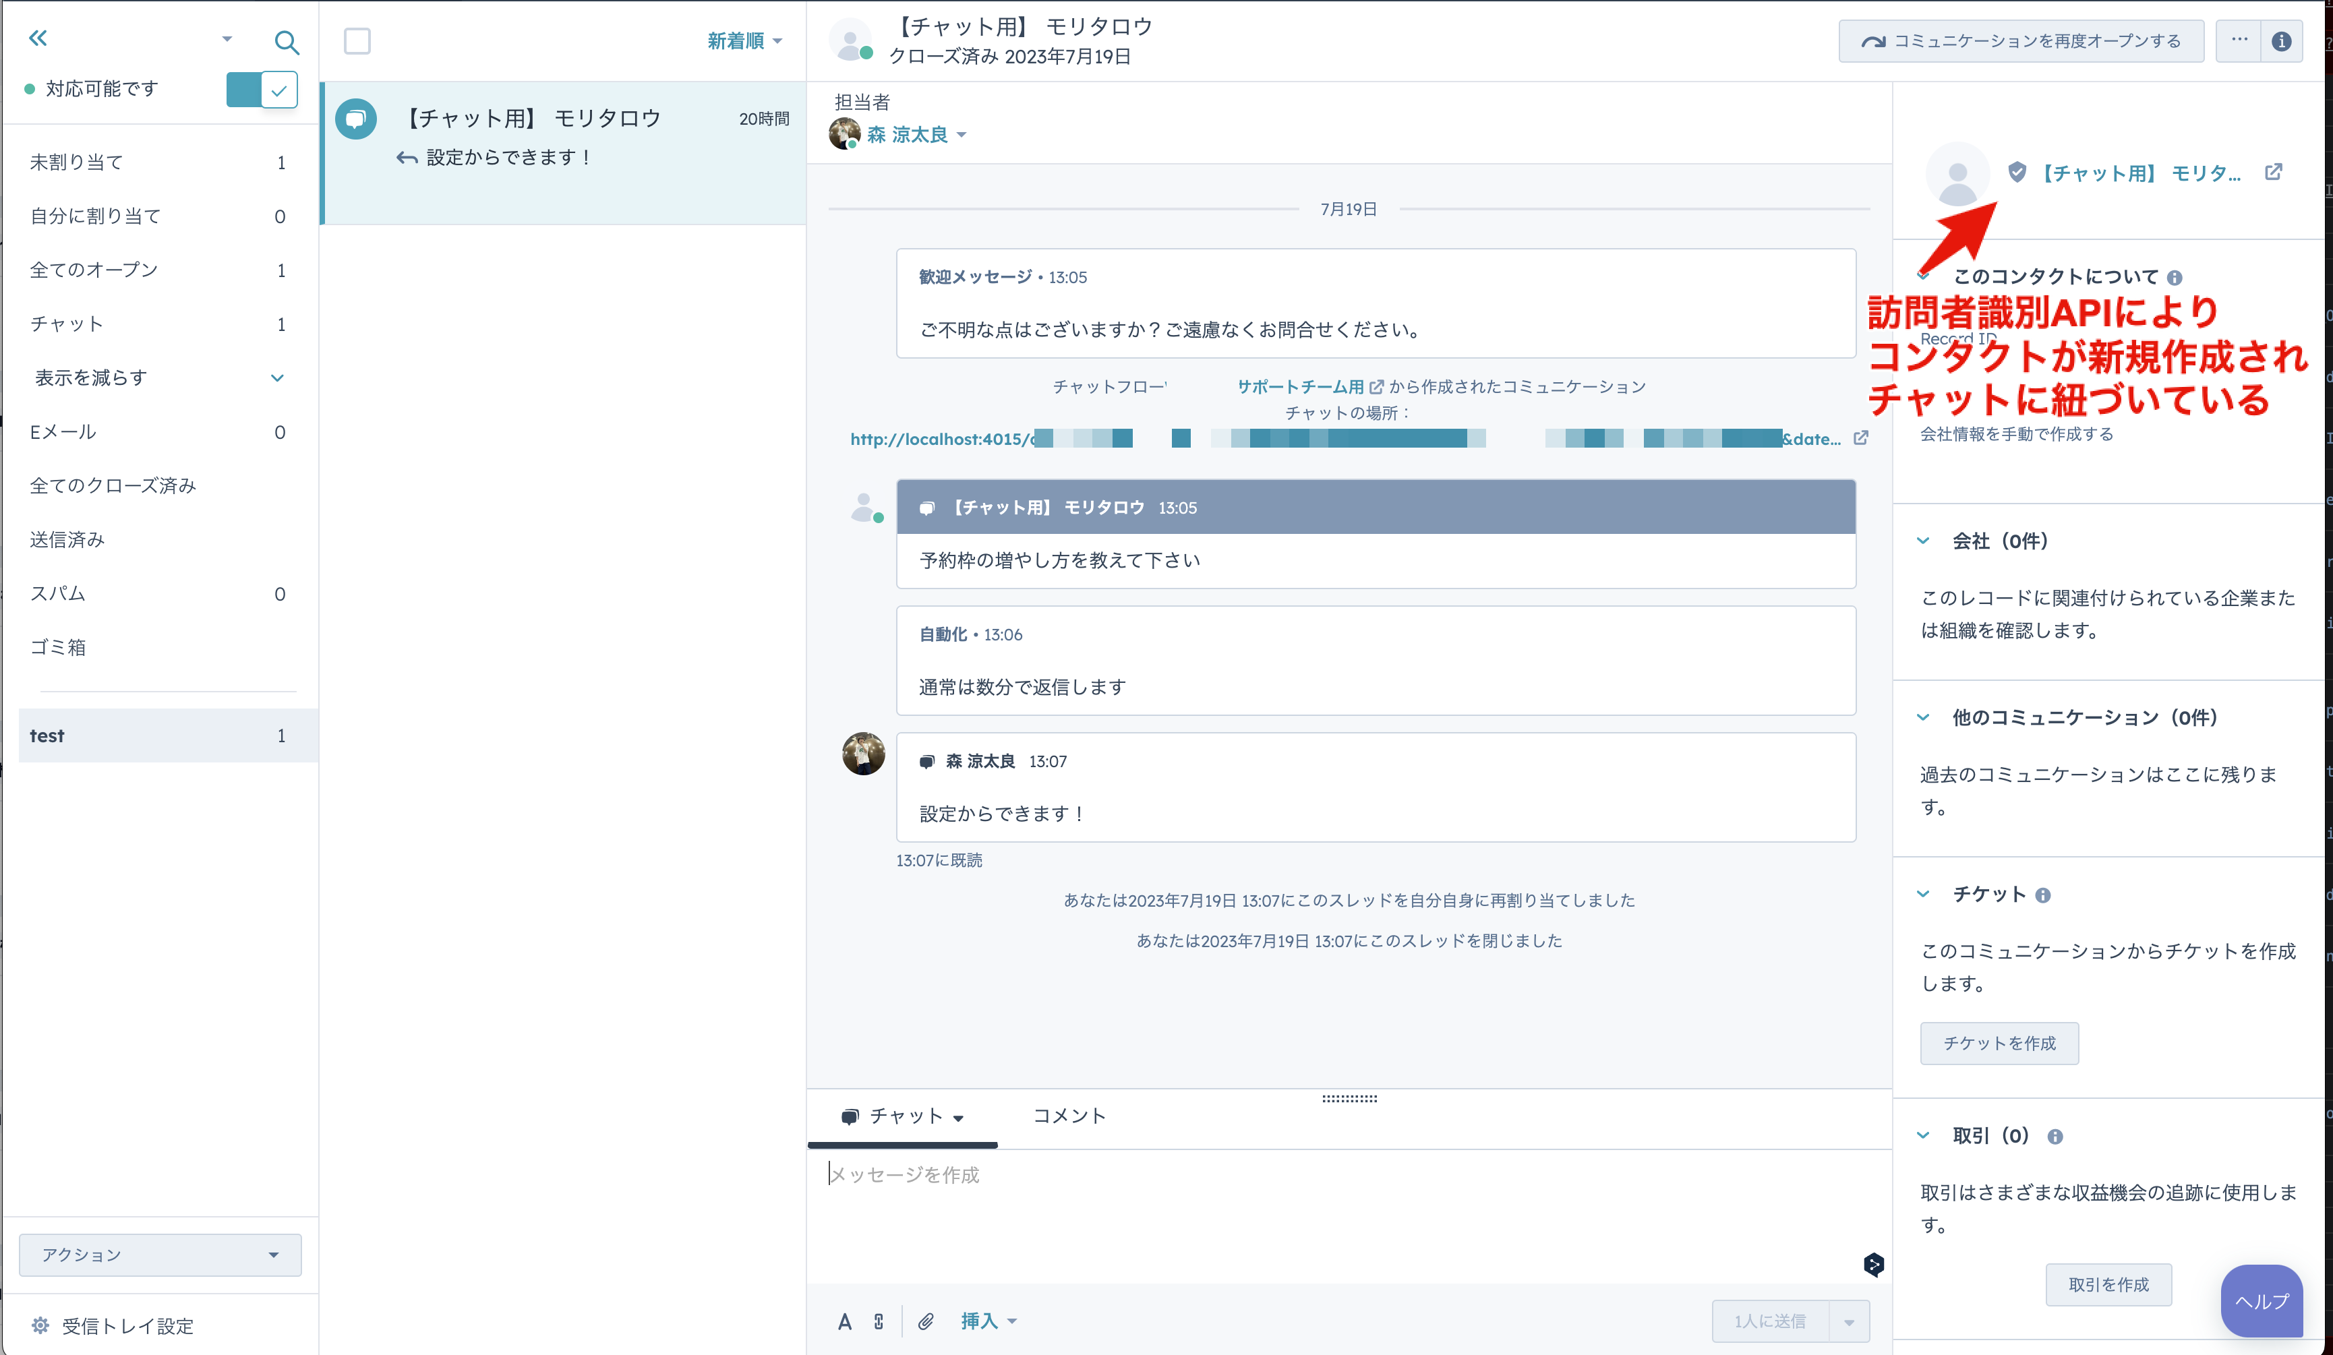
Task: Switch to the コメント tab
Action: (x=1068, y=1116)
